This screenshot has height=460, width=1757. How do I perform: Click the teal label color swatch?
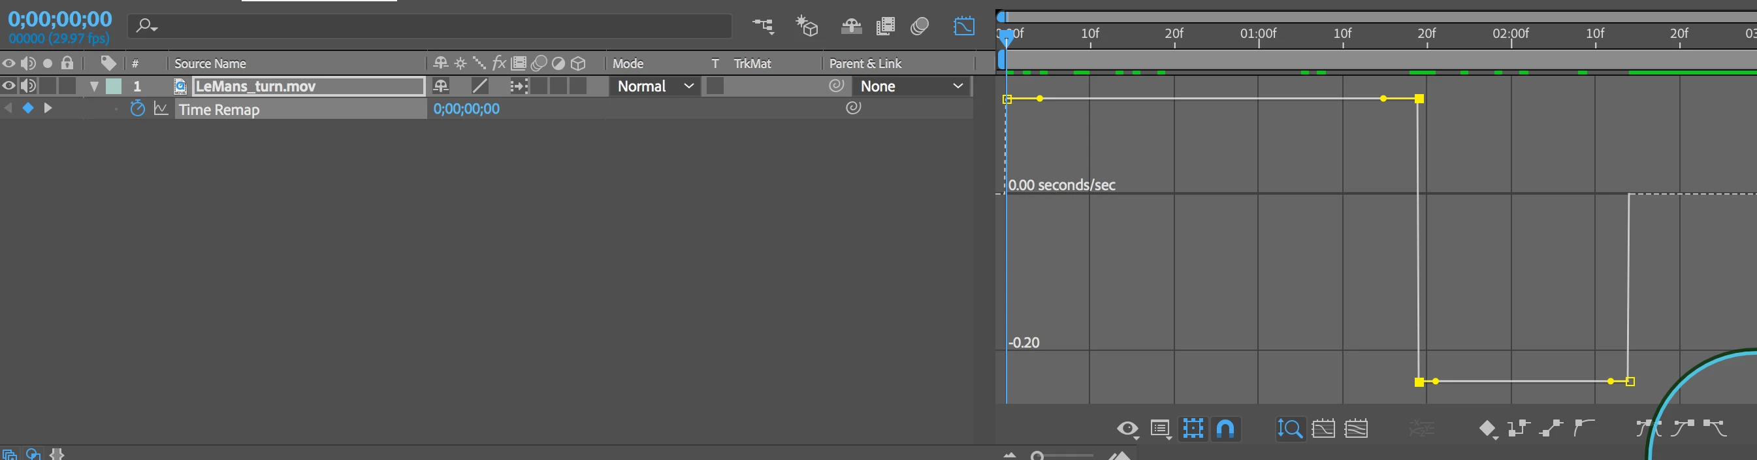pyautogui.click(x=114, y=86)
